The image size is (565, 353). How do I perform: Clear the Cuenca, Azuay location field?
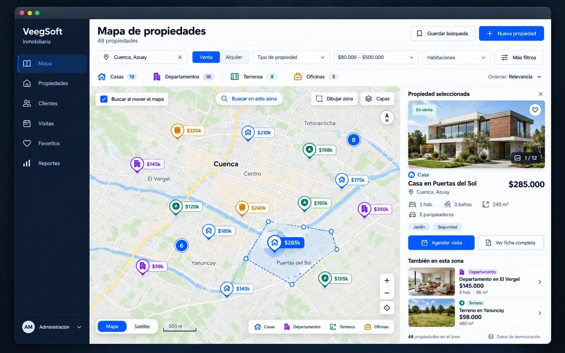[x=180, y=57]
